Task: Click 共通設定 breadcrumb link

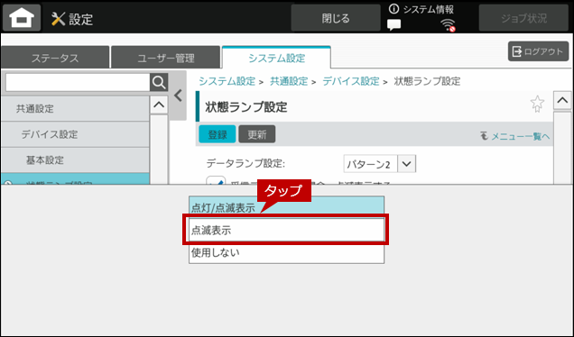Action: pos(289,81)
